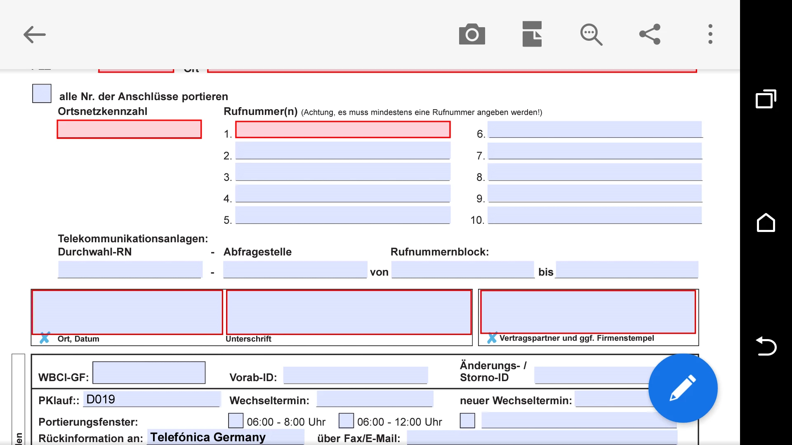This screenshot has height=445, width=792.
Task: Open the three-dot overflow menu
Action: point(710,34)
